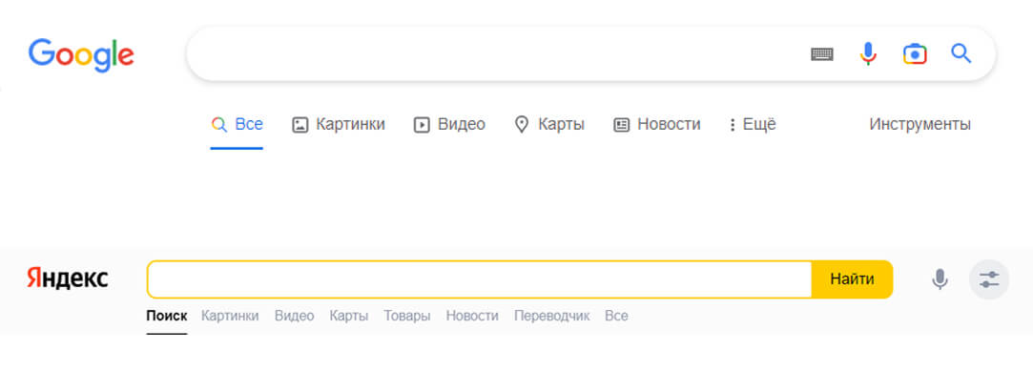Open the Google Карты tab
This screenshot has width=1033, height=392.
(549, 124)
